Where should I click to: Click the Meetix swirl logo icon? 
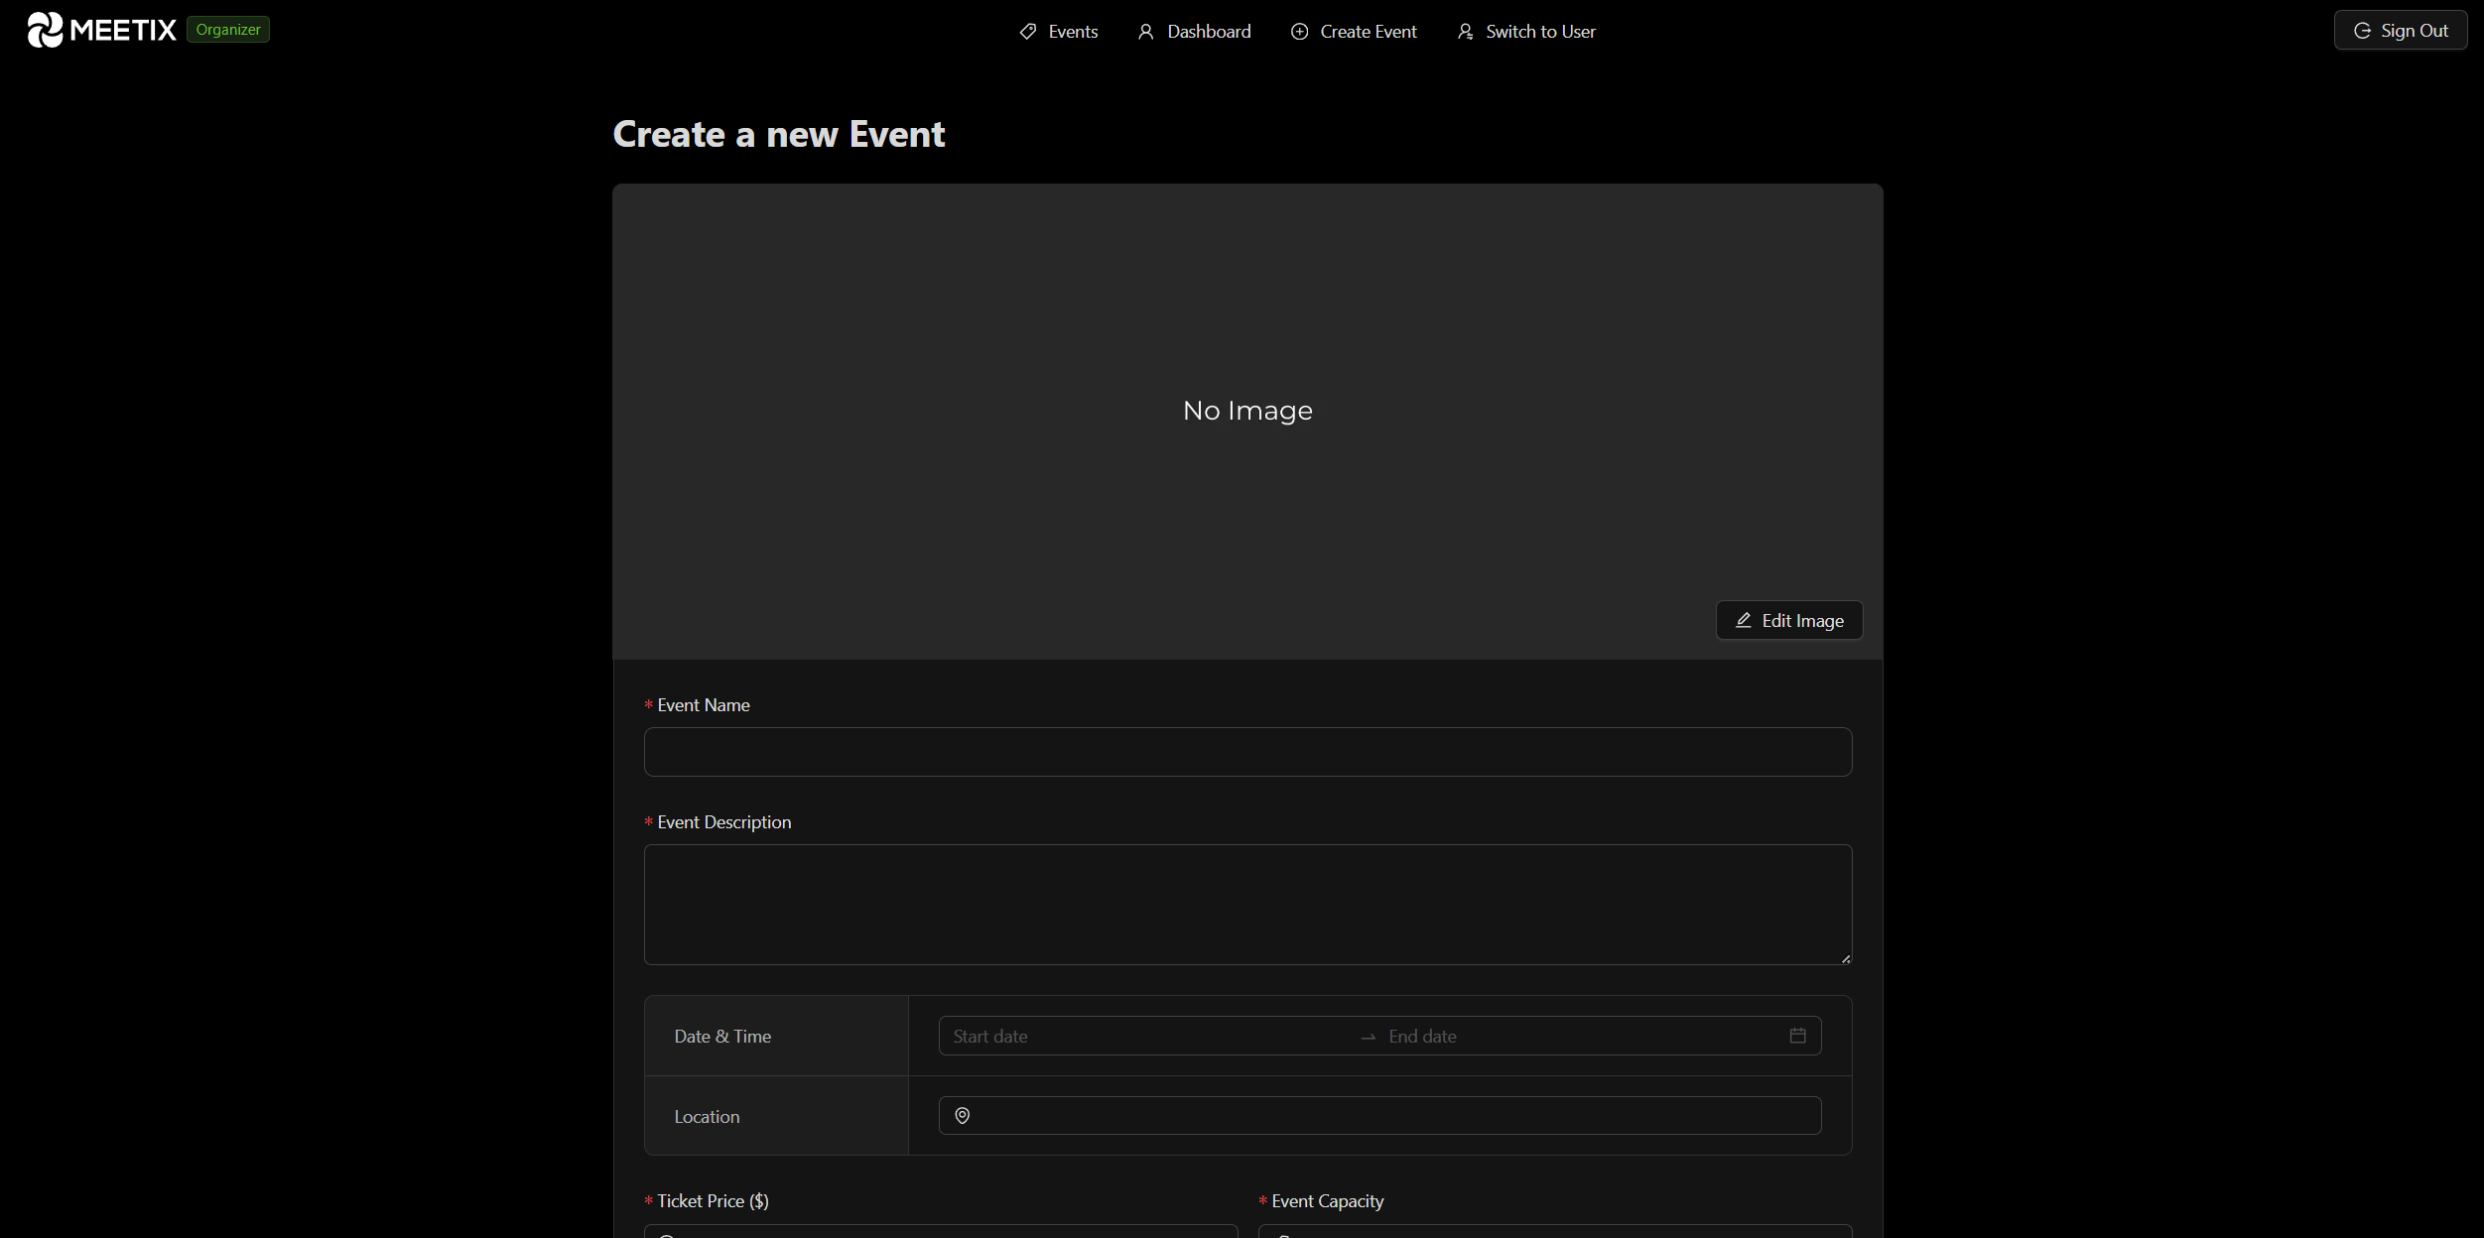(x=45, y=30)
